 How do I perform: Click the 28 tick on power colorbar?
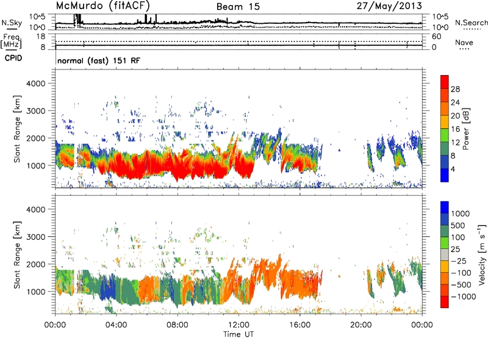(x=455, y=89)
